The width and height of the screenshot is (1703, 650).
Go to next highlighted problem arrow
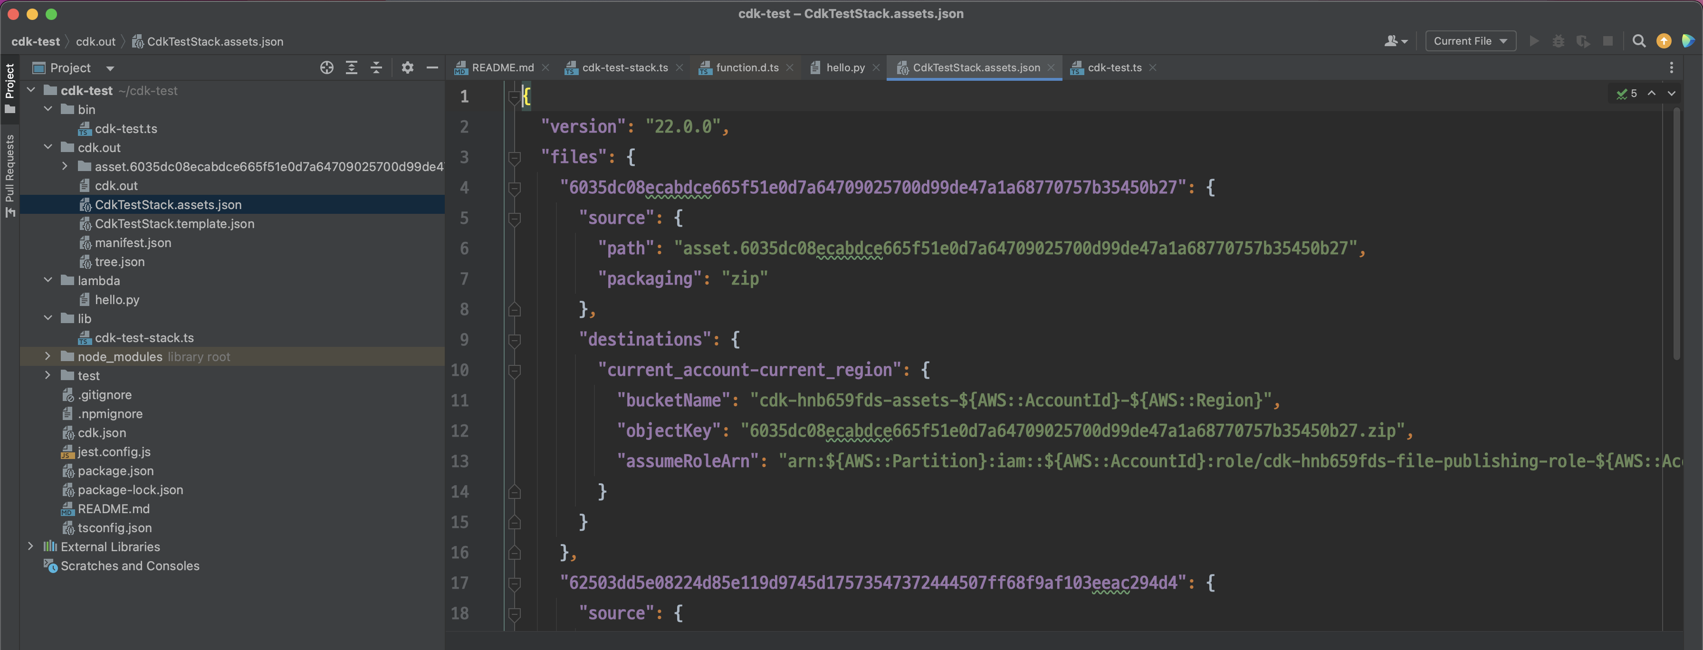1671,93
